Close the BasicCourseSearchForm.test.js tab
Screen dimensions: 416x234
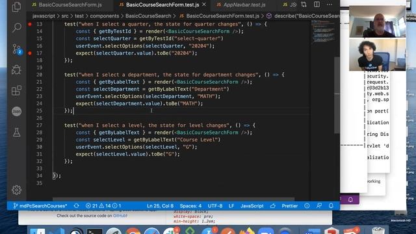coord(204,5)
